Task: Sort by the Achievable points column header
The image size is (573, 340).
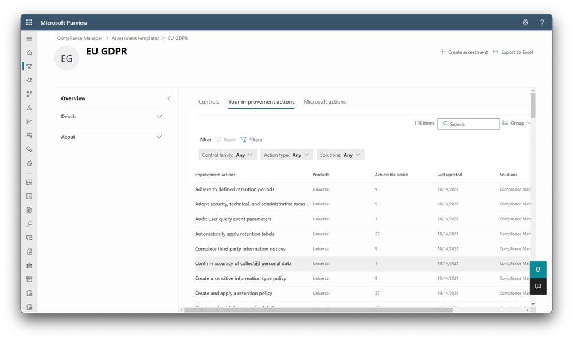Action: point(392,175)
